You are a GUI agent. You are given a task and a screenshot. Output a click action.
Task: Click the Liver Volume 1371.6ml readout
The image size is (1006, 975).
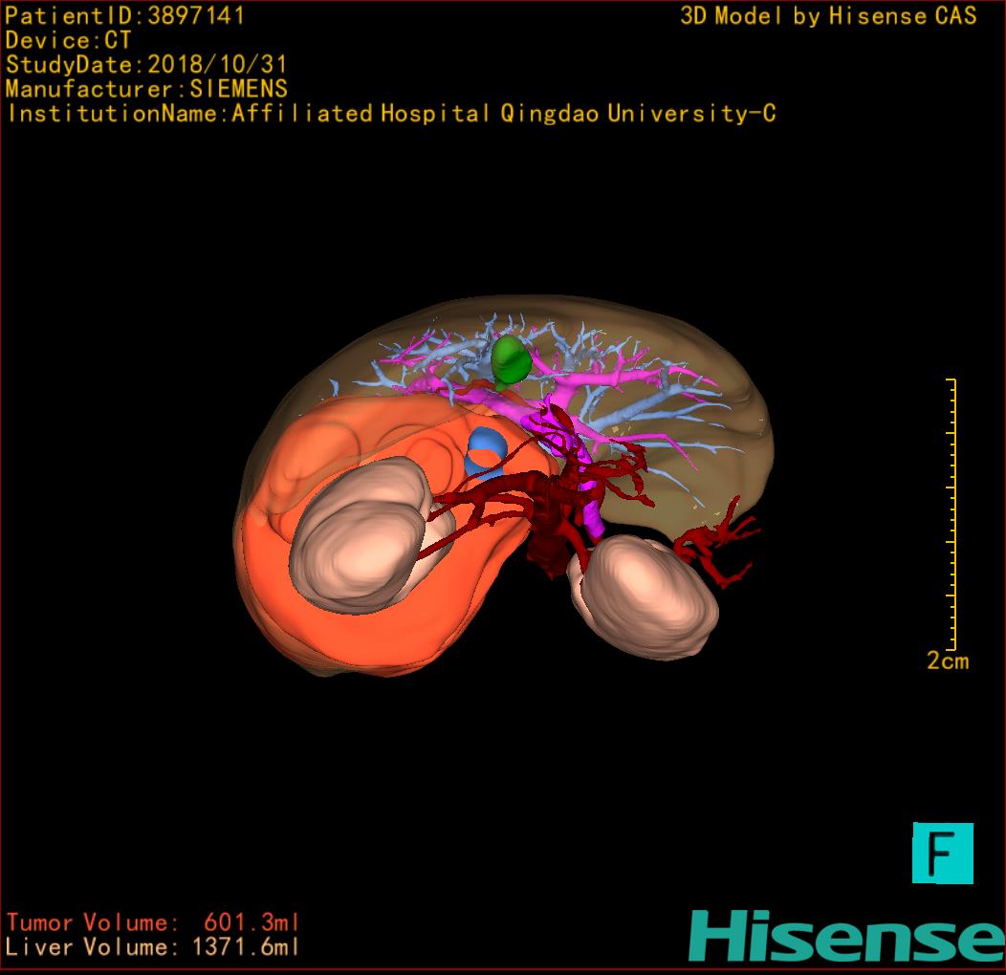pyautogui.click(x=152, y=947)
